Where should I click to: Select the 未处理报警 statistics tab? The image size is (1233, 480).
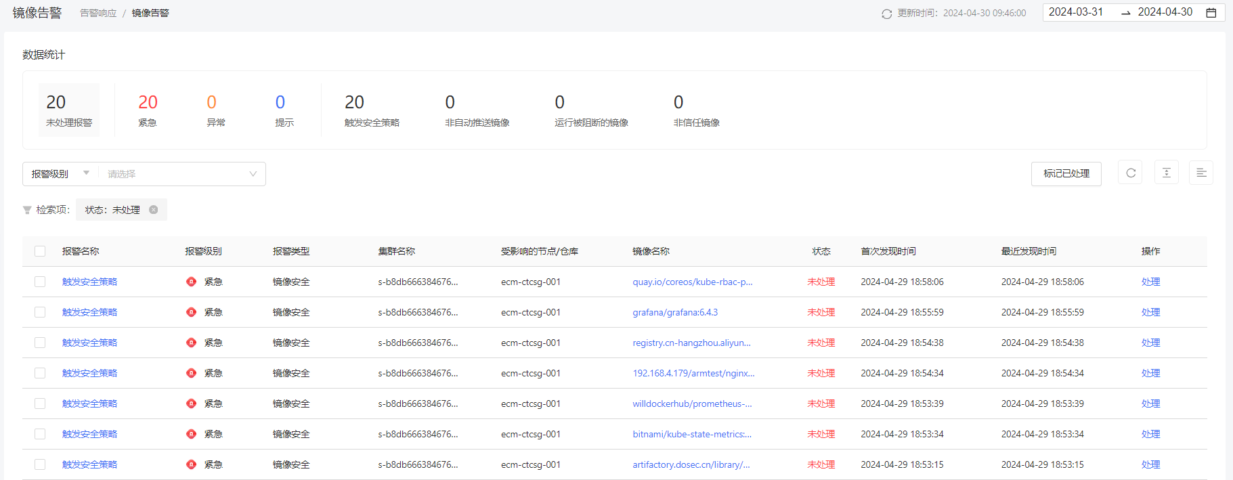pos(69,110)
